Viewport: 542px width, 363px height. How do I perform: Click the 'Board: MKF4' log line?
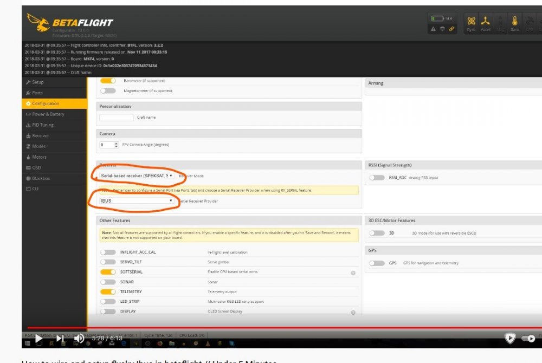(69, 59)
